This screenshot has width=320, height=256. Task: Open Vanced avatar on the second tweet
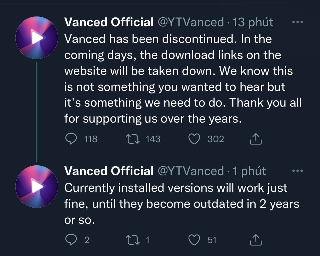pos(37,187)
